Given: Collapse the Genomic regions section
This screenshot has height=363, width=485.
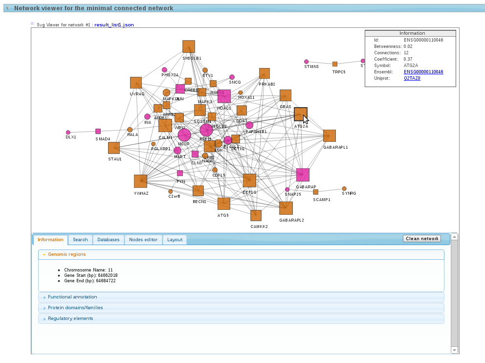Looking at the screenshot, I should click(66, 254).
